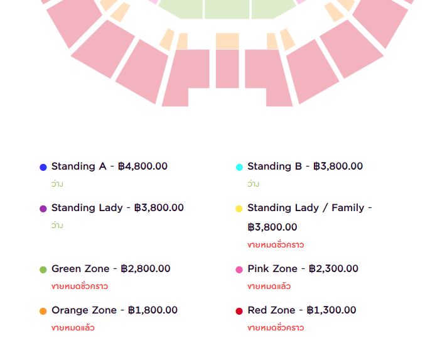Click the sold-out status under Orange Zone
This screenshot has width=430, height=355.
[x=73, y=328]
